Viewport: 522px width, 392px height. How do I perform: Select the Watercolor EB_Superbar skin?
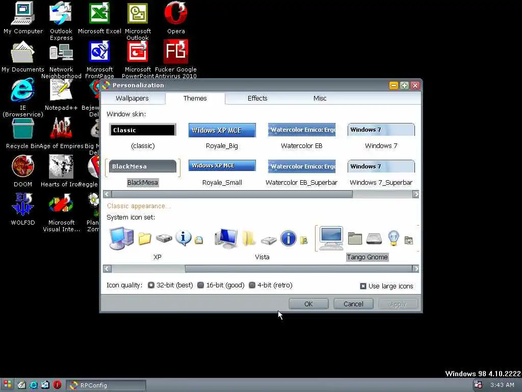click(x=302, y=173)
